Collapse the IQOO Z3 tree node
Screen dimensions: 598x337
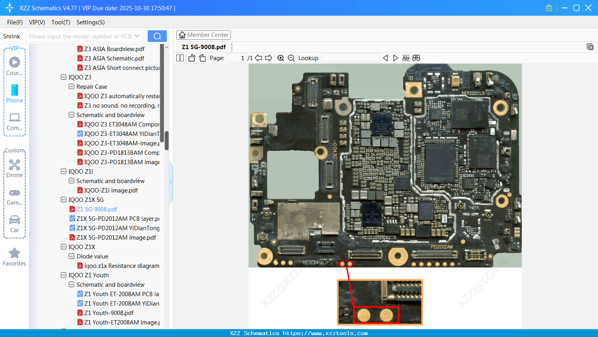click(64, 77)
